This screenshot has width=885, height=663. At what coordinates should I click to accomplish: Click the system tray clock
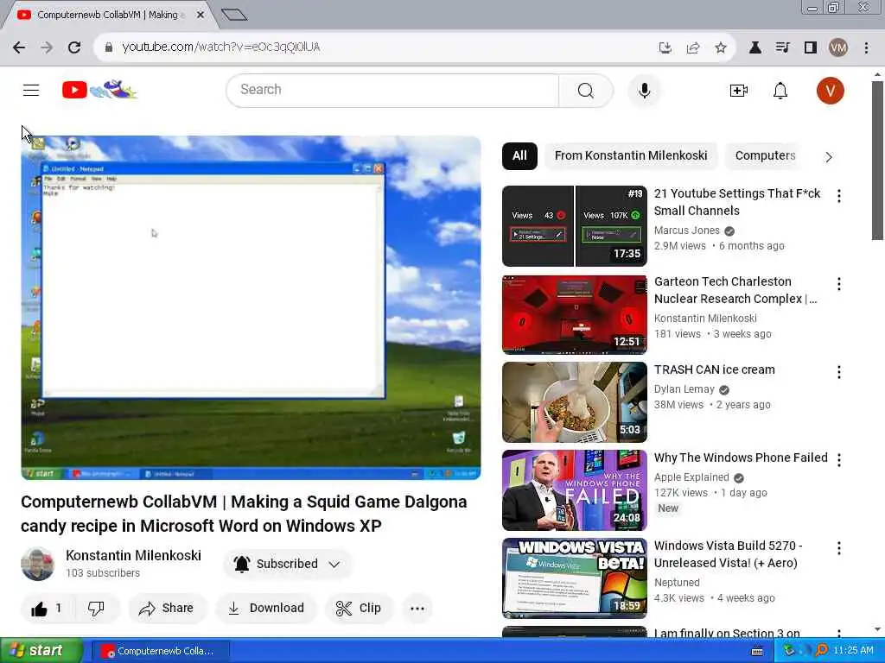[853, 651]
